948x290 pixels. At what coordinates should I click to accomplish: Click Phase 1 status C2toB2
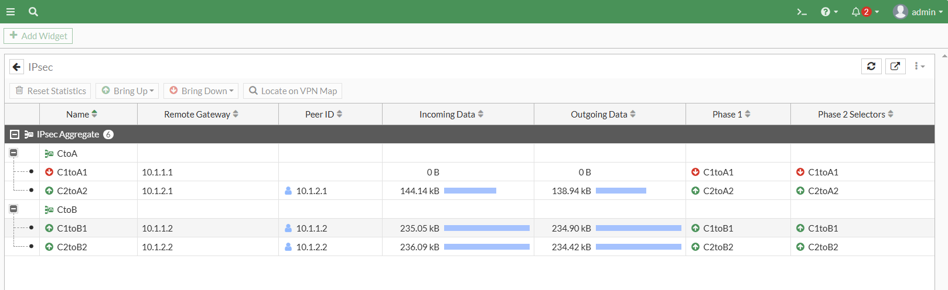(712, 247)
